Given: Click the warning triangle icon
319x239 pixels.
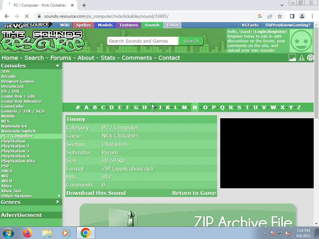Looking at the screenshot, I should [x=302, y=58].
